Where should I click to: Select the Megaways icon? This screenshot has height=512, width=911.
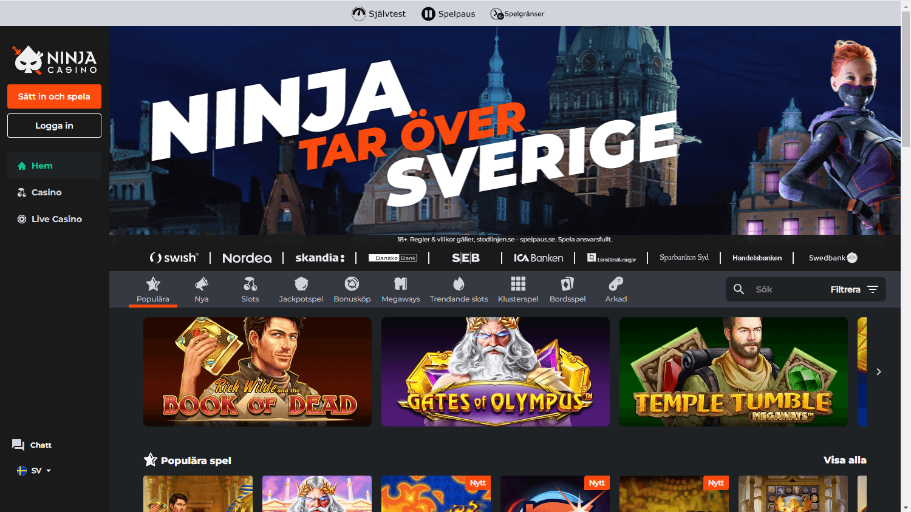pos(401,283)
